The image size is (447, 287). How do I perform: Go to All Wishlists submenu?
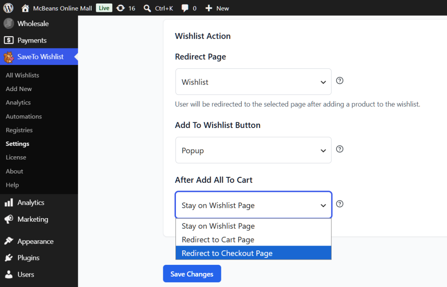22,75
